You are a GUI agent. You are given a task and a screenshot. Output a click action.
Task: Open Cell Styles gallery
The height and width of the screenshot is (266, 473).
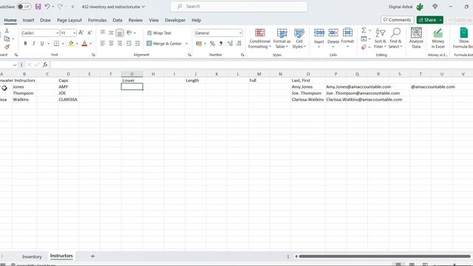pyautogui.click(x=299, y=38)
